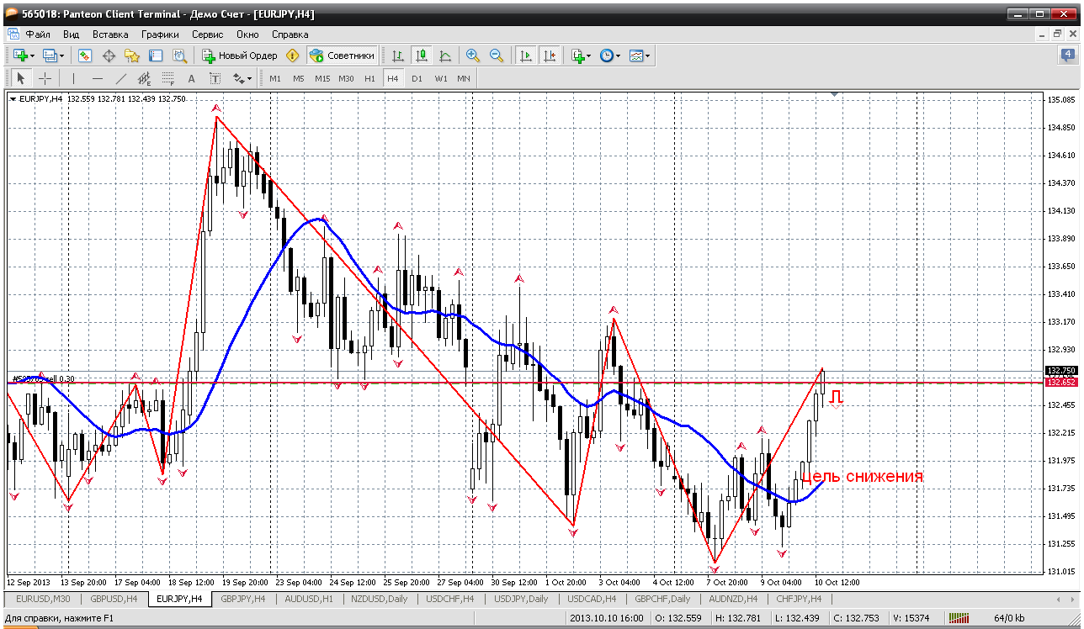Select the equidistant channel tool

tap(144, 78)
